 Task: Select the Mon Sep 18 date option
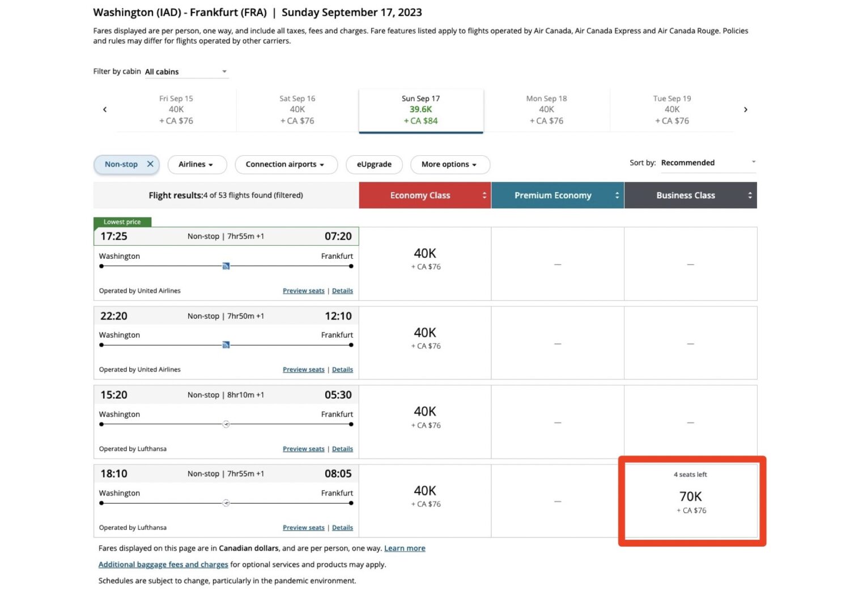click(x=546, y=109)
